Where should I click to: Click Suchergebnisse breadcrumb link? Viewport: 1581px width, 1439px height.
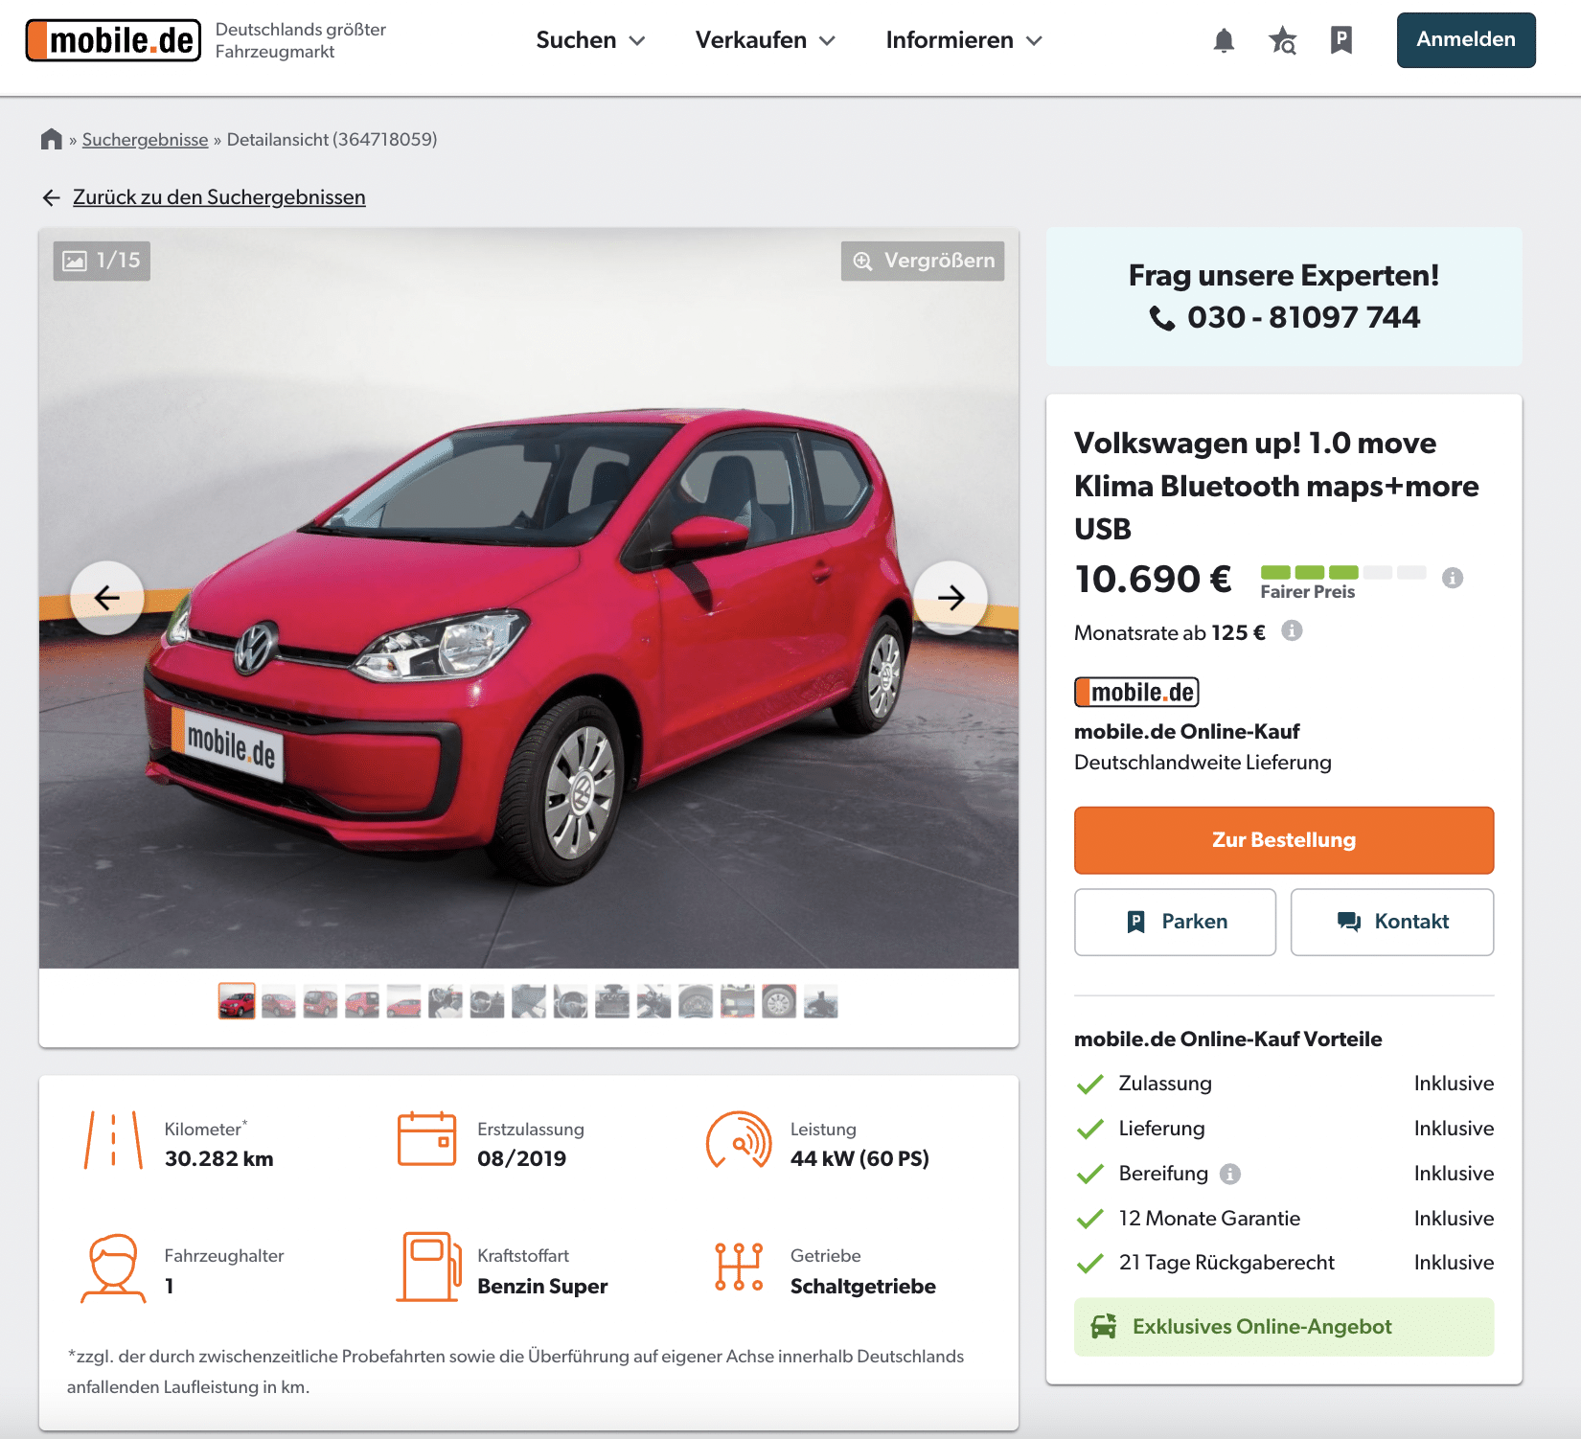coord(145,140)
